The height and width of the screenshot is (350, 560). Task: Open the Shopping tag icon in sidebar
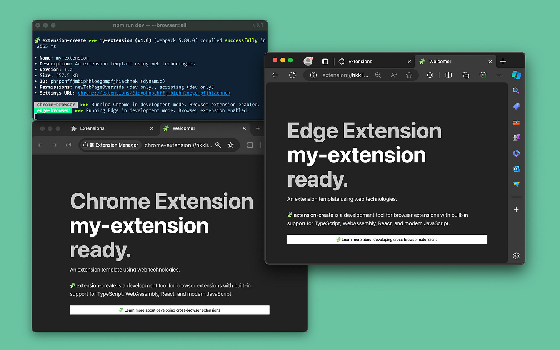pos(516,106)
